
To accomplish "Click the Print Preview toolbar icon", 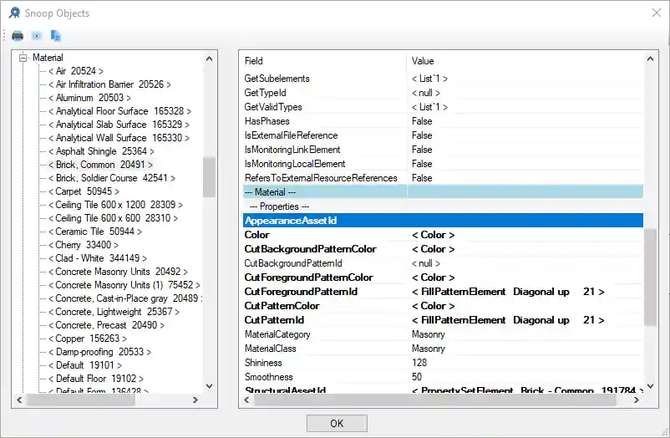I will click(37, 36).
